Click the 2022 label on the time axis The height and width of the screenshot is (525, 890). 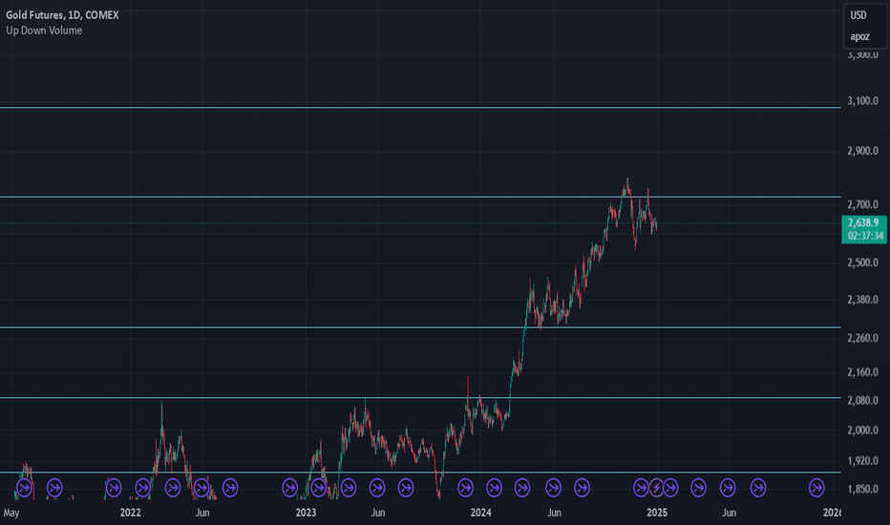coord(130,513)
